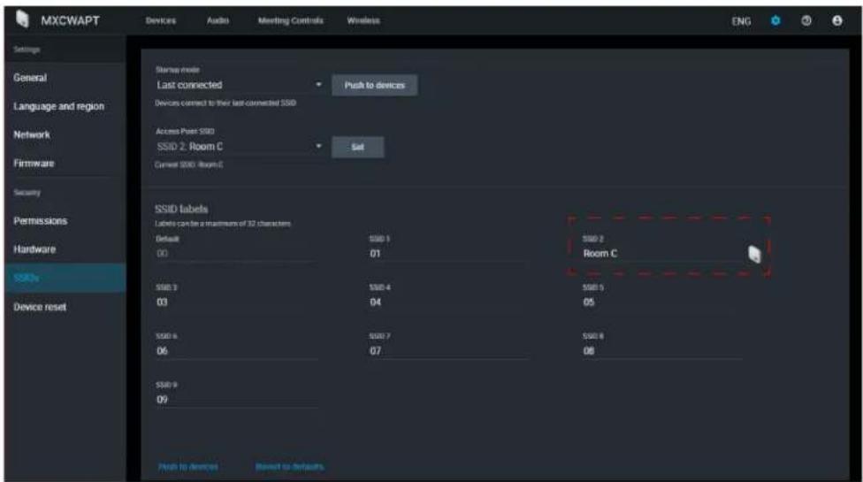Select the highlighted SSIDs sidebar item
This screenshot has height=482, width=863.
click(65, 278)
